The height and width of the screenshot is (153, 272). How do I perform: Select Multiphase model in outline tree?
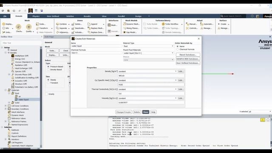pos(22,56)
